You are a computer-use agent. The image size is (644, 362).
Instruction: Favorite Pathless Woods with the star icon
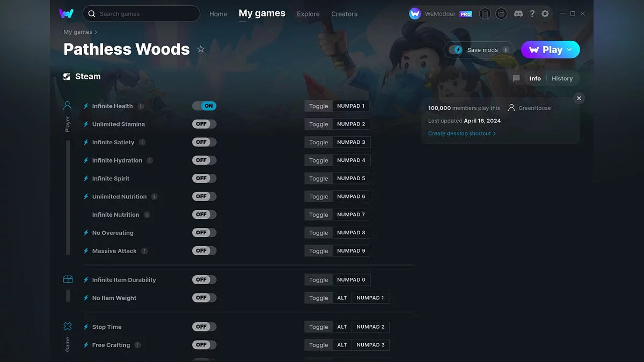tap(201, 49)
